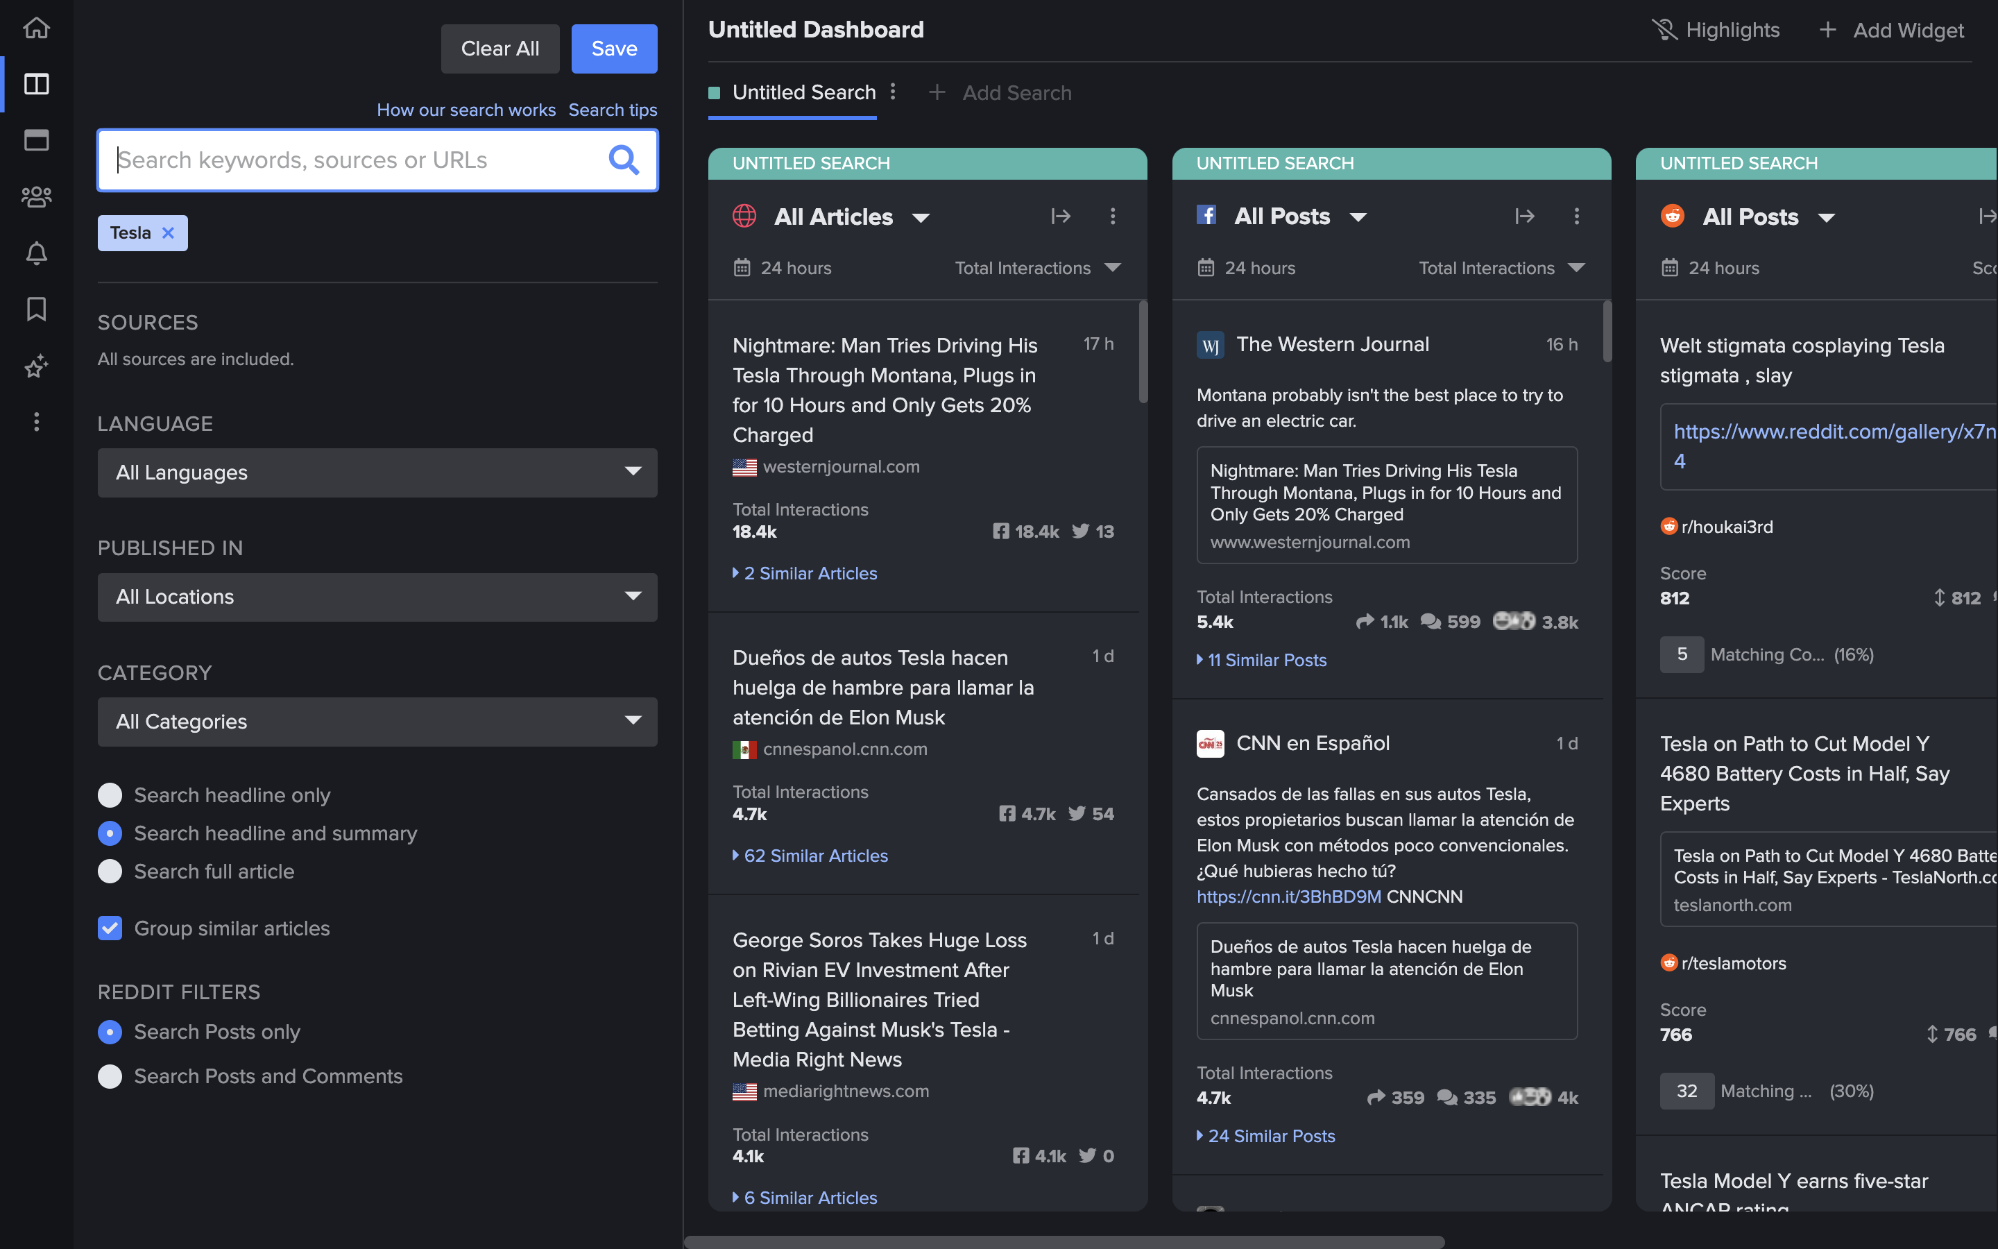
Task: Open All Articles column options menu
Action: pyautogui.click(x=1113, y=216)
